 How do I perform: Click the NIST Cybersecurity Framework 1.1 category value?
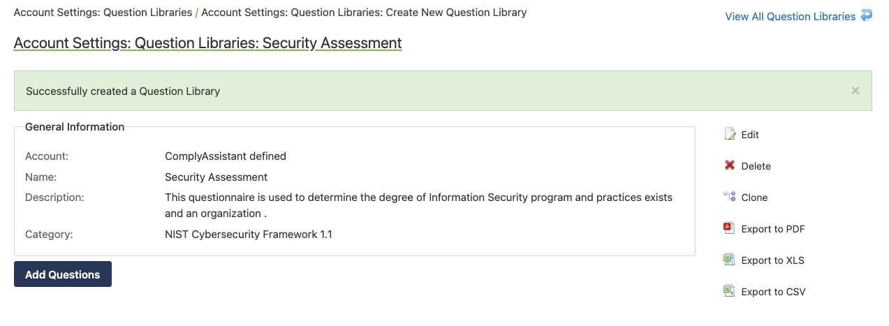[x=249, y=235]
